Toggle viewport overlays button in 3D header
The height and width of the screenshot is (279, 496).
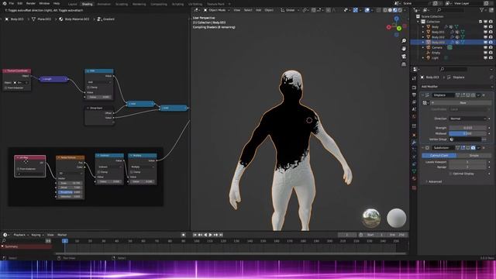[x=367, y=10]
